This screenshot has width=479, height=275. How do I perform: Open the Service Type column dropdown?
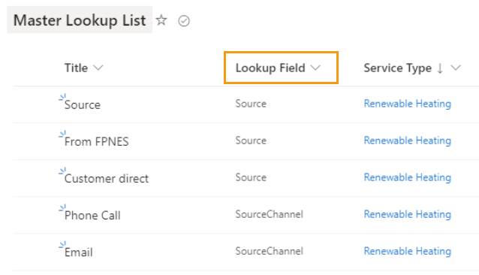456,68
